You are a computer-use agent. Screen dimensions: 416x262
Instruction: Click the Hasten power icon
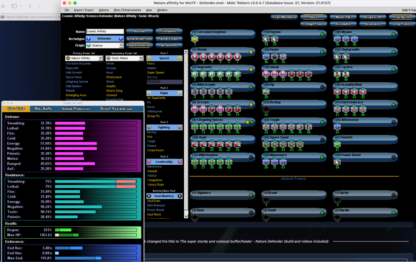[265, 40]
